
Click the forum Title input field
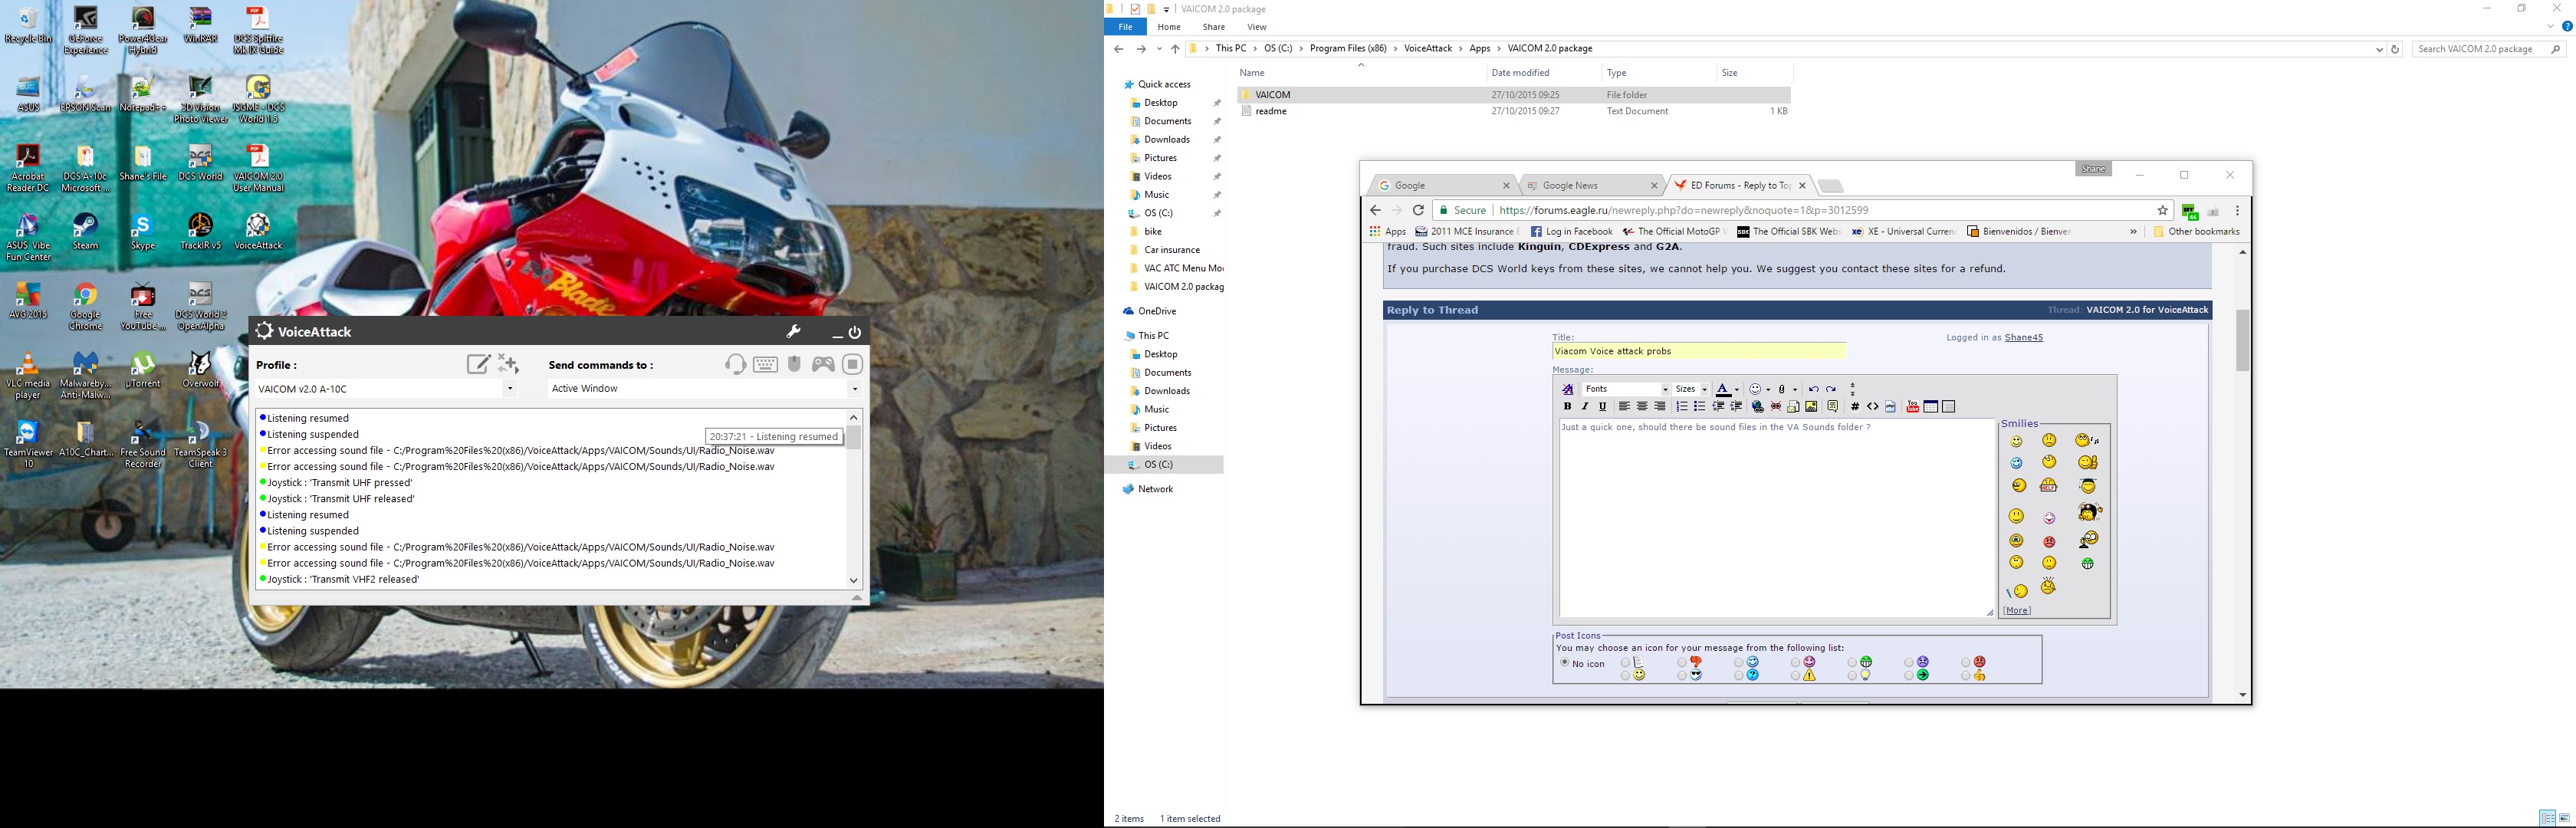[x=1699, y=351]
